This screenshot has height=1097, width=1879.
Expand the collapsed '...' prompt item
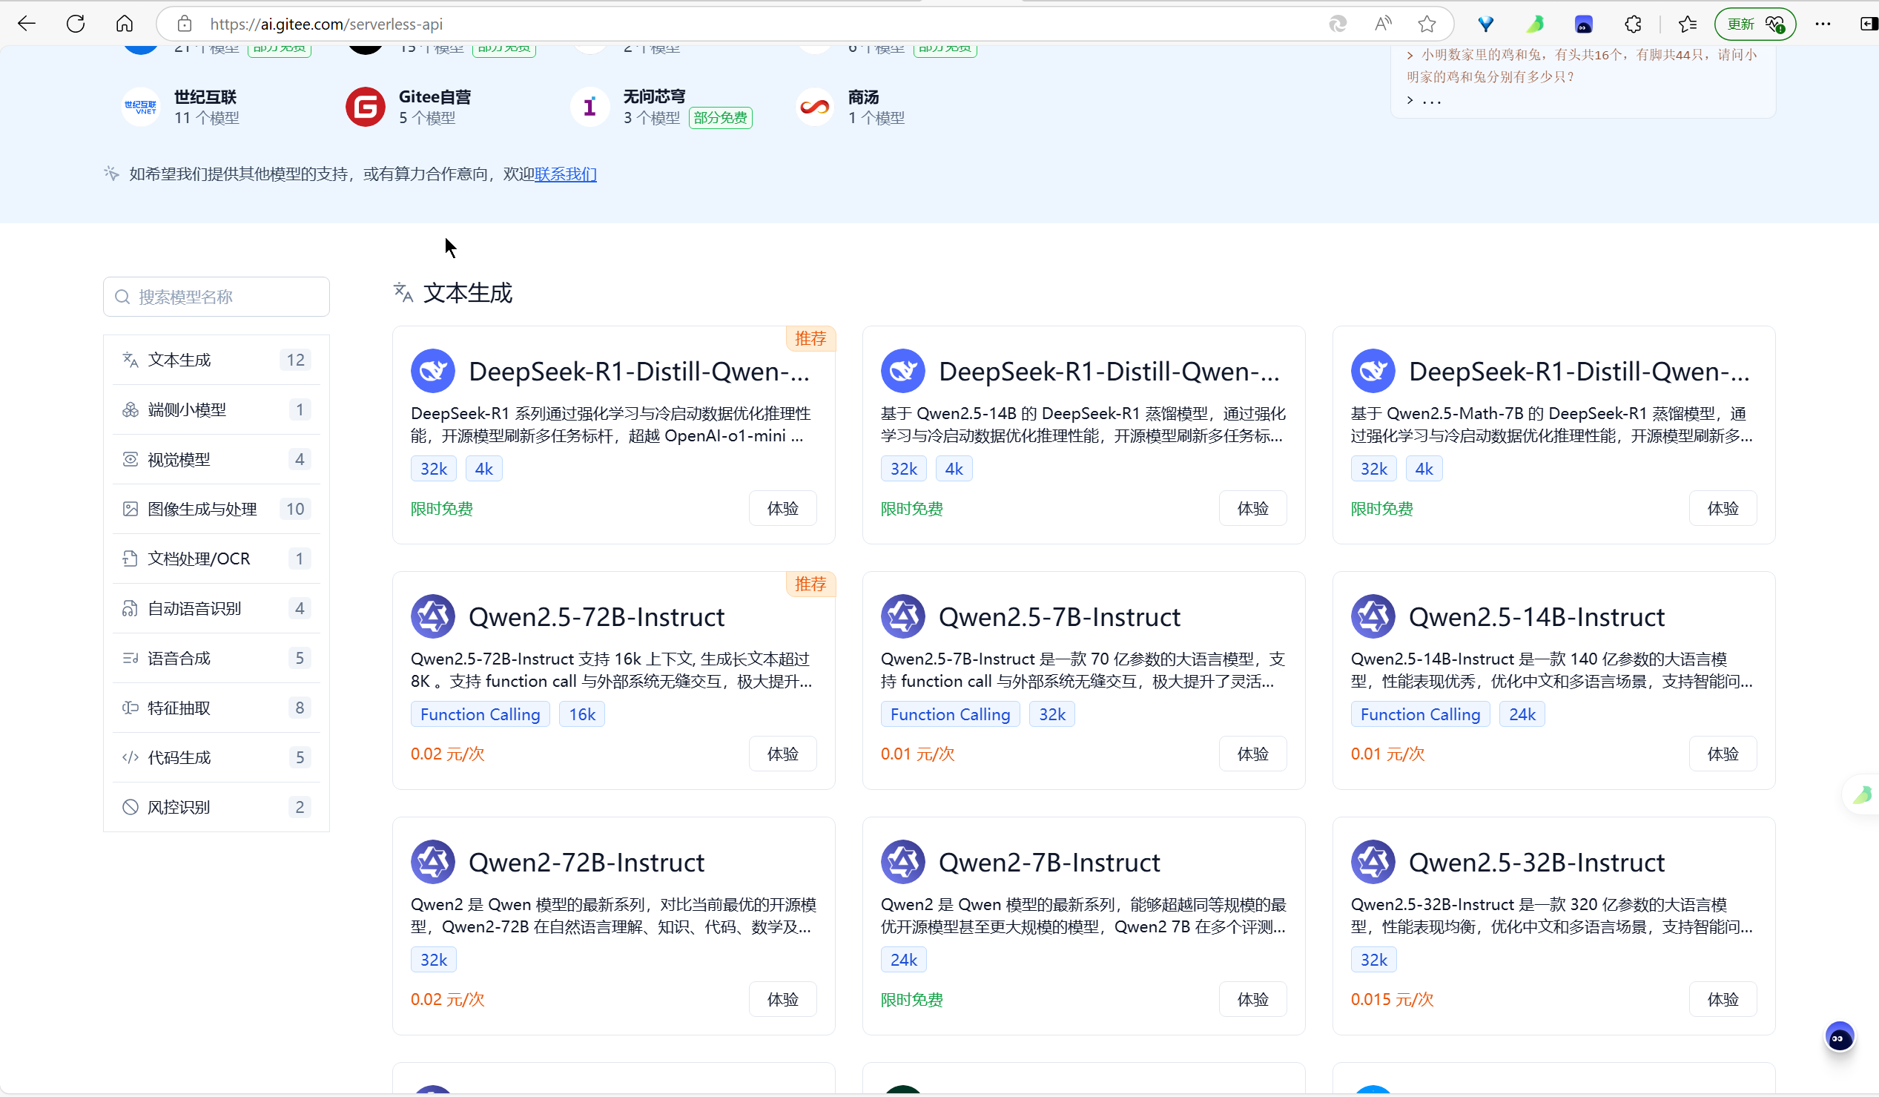[1424, 100]
